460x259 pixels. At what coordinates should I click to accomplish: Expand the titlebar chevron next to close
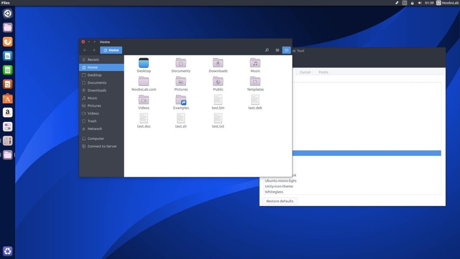point(88,41)
